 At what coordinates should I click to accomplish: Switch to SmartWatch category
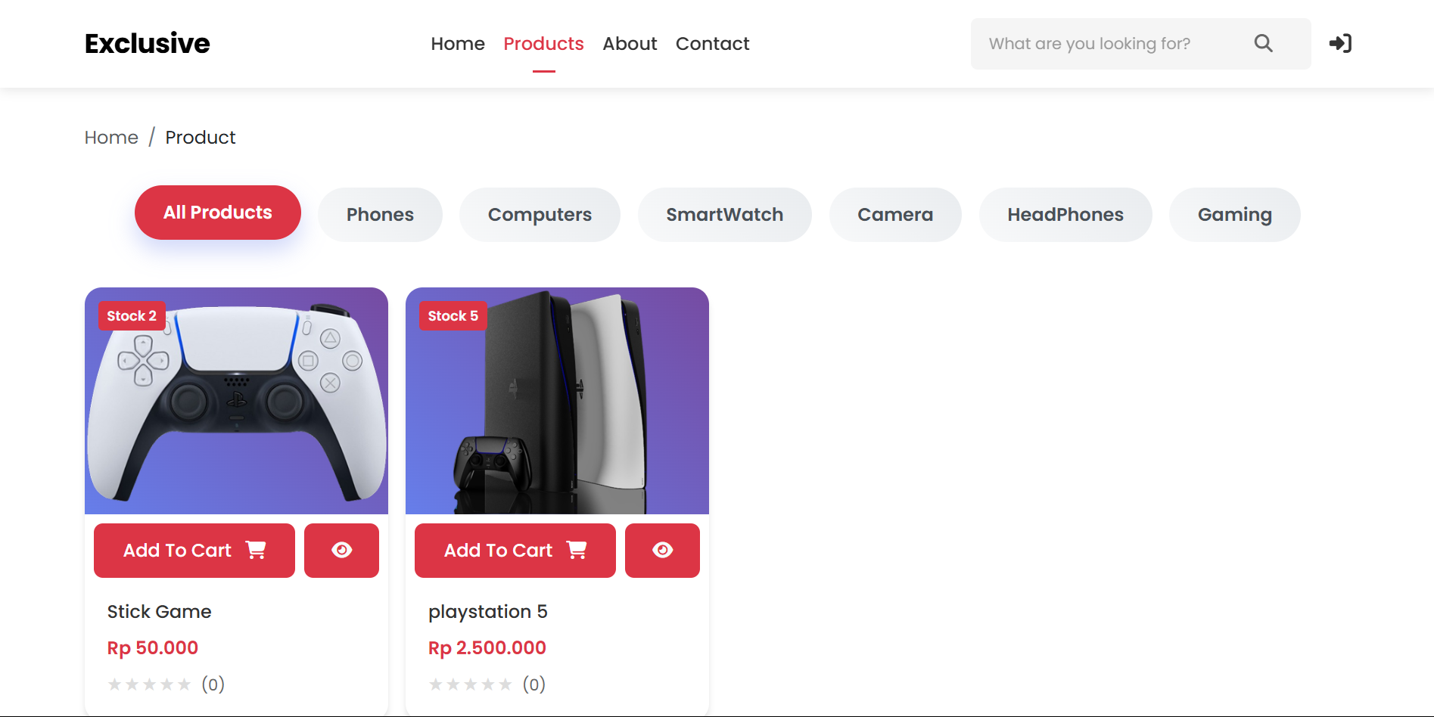point(724,215)
